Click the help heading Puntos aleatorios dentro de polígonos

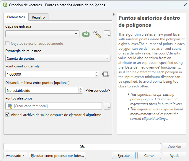click(x=149, y=21)
